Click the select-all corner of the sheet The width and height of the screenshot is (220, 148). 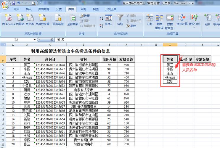(x=3, y=45)
